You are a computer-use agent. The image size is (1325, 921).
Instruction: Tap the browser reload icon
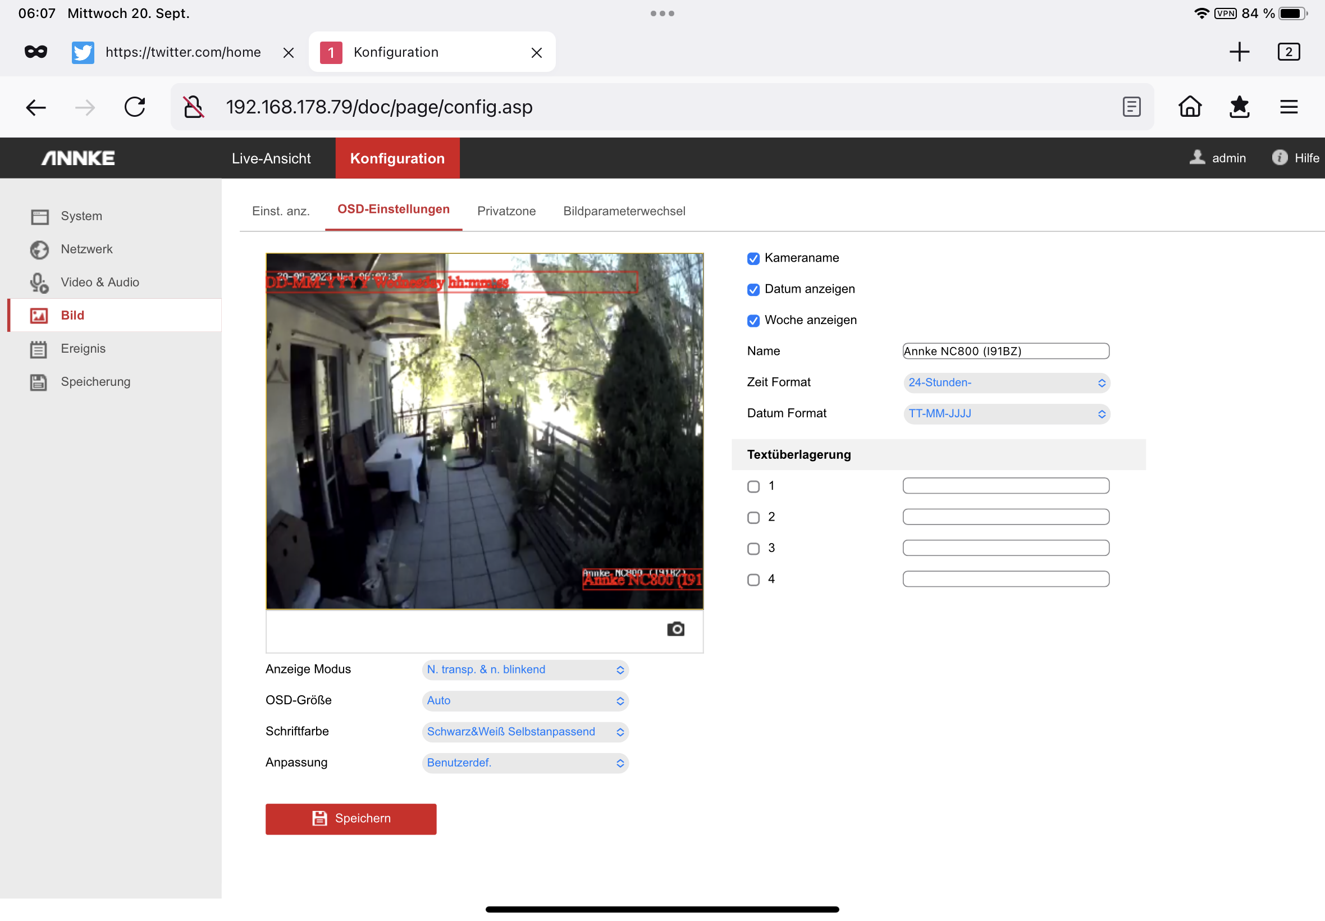135,107
